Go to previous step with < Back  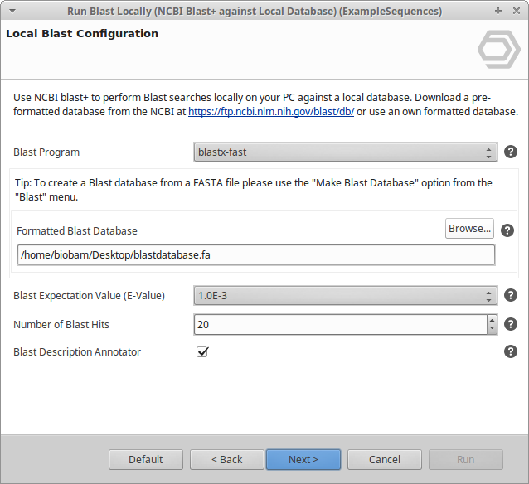click(226, 459)
